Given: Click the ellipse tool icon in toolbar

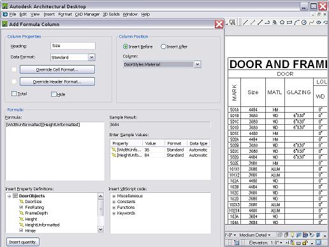Looking at the screenshot, I should [318, 22].
